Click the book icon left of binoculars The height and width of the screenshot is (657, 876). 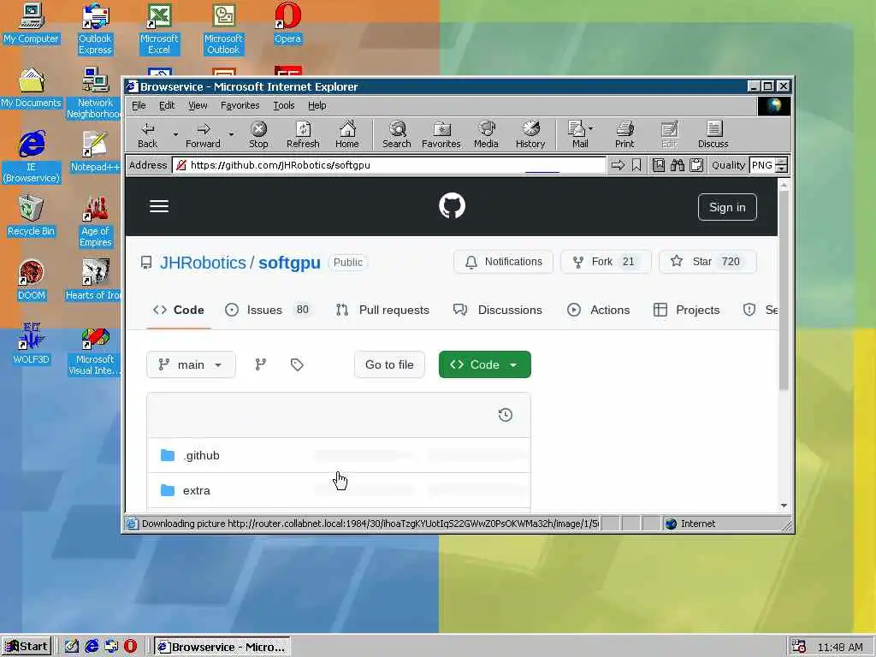click(659, 165)
